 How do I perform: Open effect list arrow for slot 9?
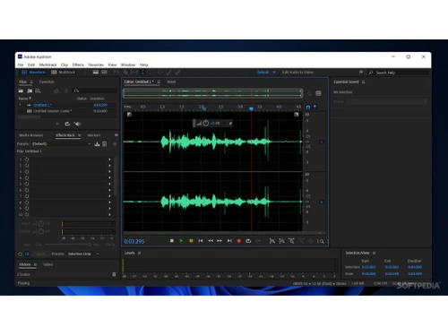(x=109, y=209)
